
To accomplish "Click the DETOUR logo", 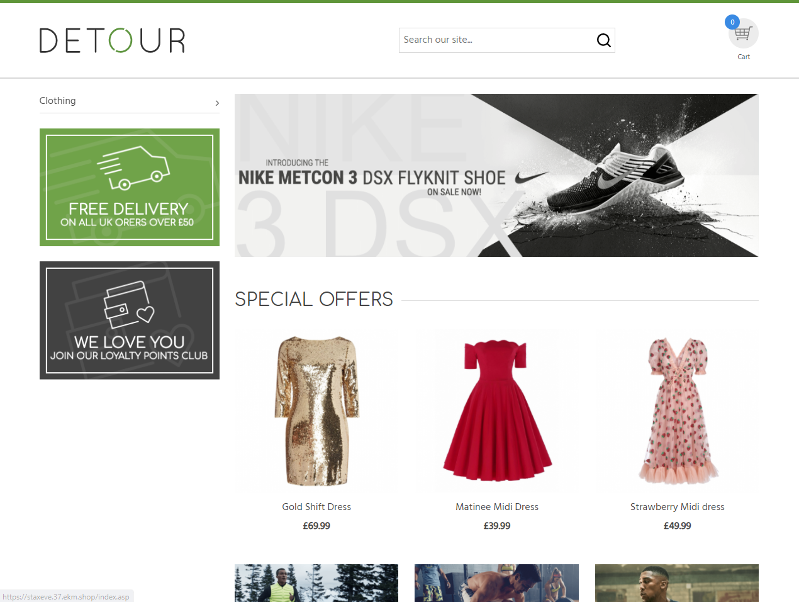I will 113,40.
